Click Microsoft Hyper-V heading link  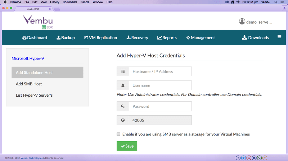pos(28,58)
